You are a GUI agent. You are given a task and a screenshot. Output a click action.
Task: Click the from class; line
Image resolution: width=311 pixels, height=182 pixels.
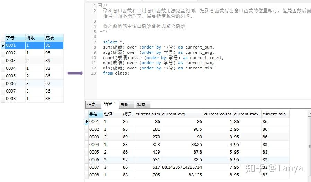116,73
